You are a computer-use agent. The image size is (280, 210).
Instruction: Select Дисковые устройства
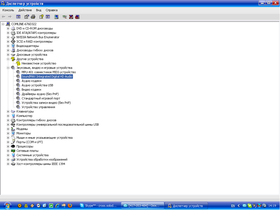point(32,55)
